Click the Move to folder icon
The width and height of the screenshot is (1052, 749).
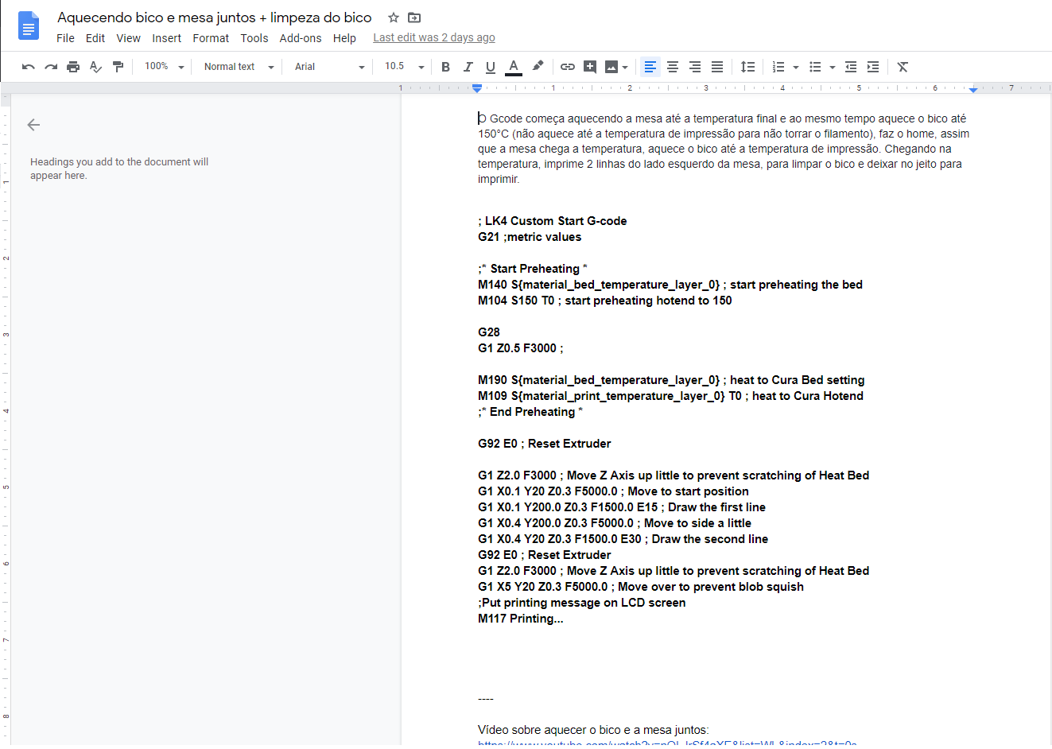pyautogui.click(x=414, y=17)
